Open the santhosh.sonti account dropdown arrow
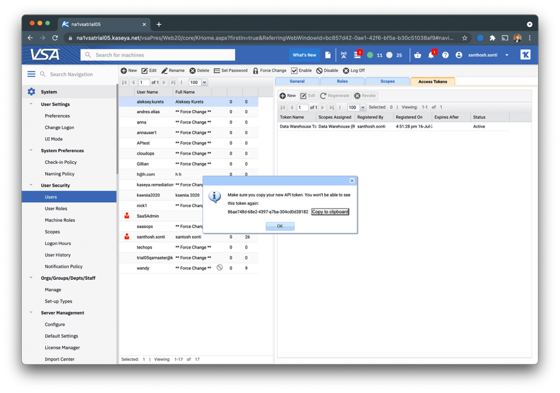Image resolution: width=560 pixels, height=393 pixels. point(507,55)
